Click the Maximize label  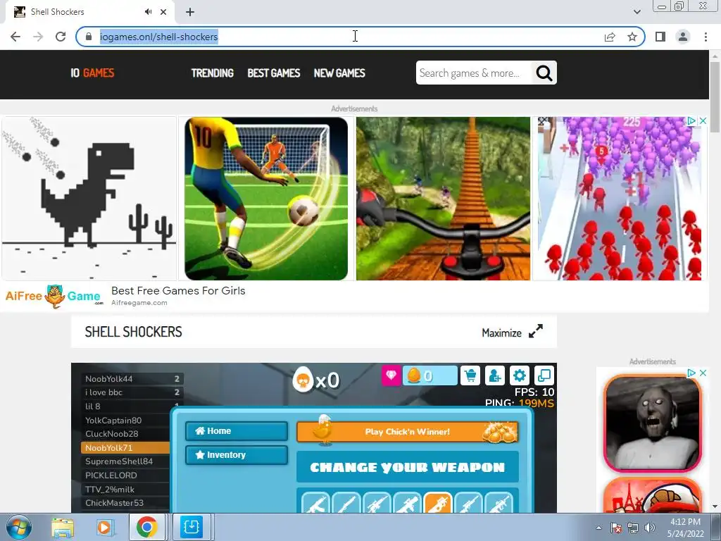[501, 332]
